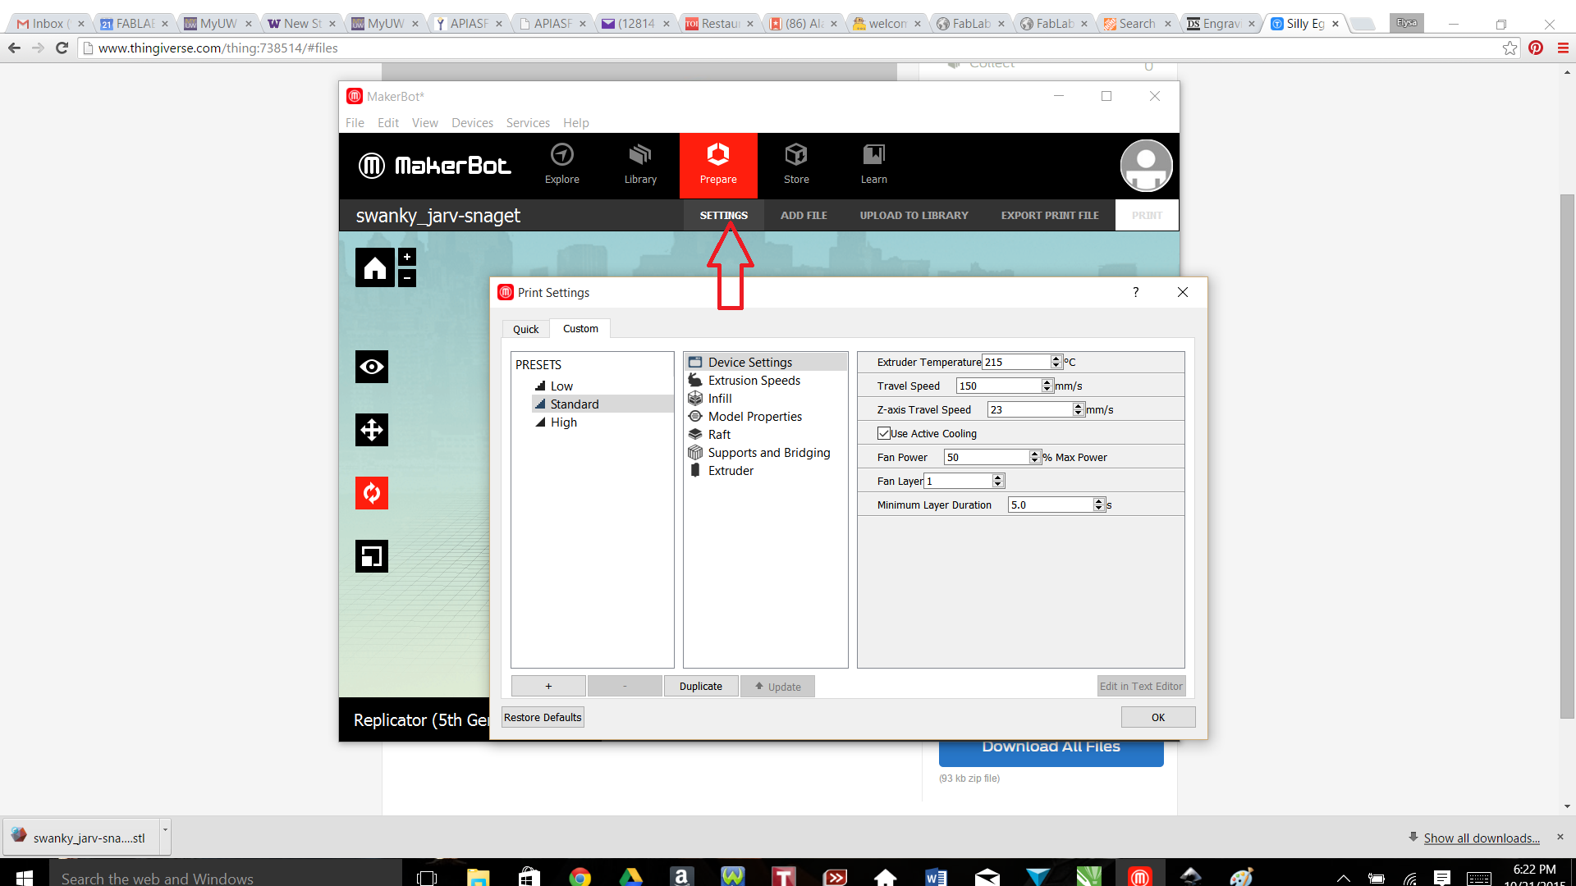This screenshot has height=886, width=1576.
Task: Open MakerBot from the taskbar
Action: coord(1139,877)
